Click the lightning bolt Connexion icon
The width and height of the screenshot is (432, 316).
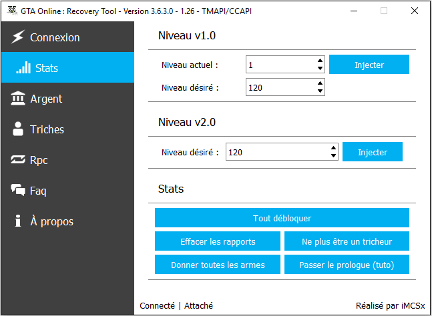tap(18, 37)
